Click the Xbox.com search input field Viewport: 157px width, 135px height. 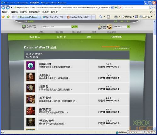(x=57, y=27)
